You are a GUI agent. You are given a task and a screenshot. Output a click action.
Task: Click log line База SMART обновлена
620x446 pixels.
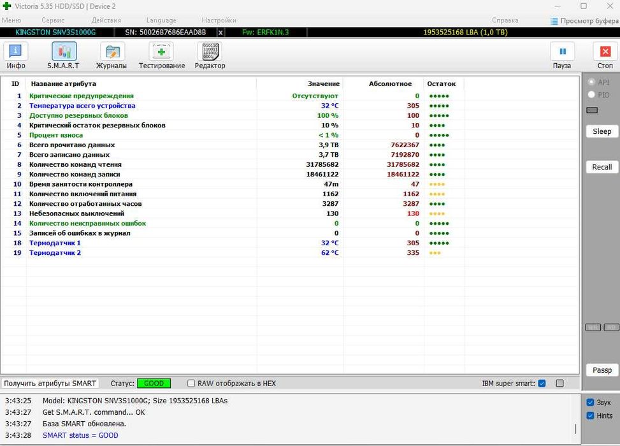(84, 424)
